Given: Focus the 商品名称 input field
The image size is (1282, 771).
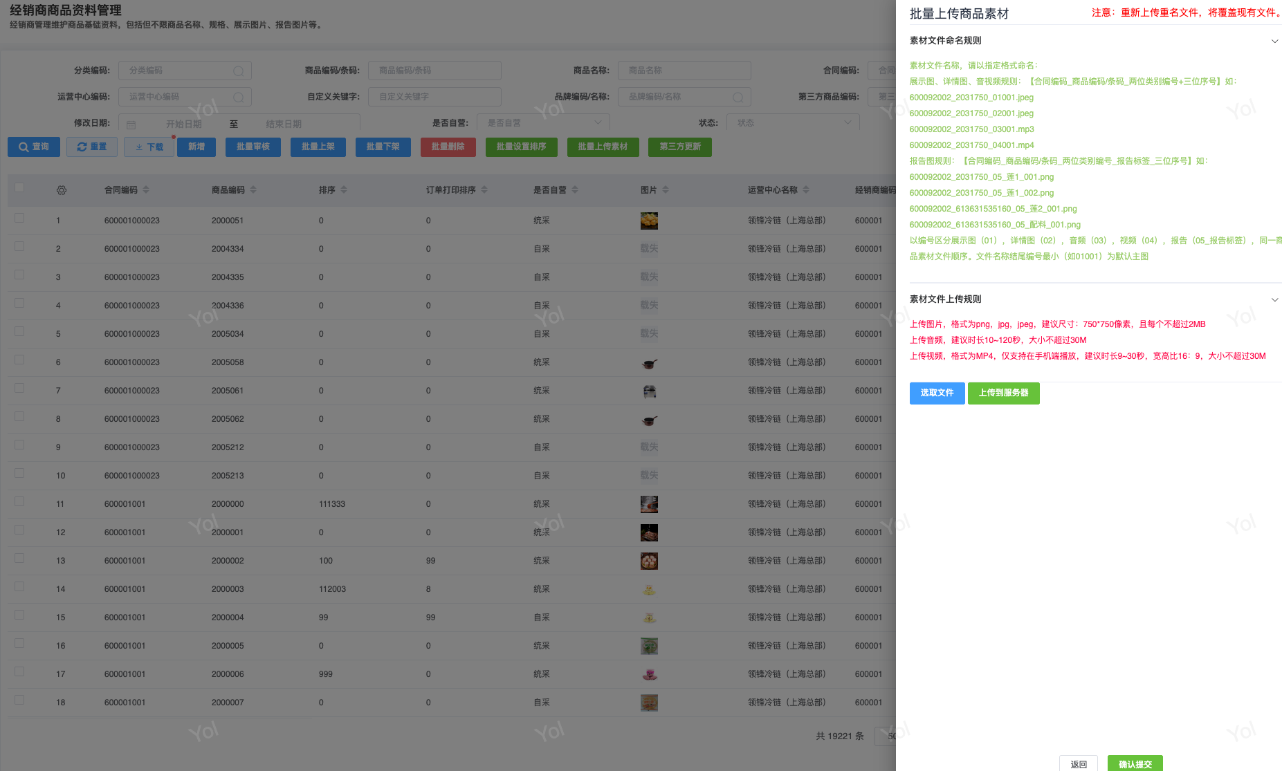Looking at the screenshot, I should click(x=684, y=71).
